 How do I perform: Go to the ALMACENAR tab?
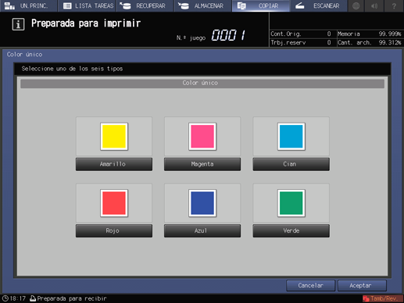[203, 5]
